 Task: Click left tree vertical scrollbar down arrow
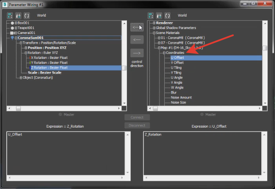[124, 103]
